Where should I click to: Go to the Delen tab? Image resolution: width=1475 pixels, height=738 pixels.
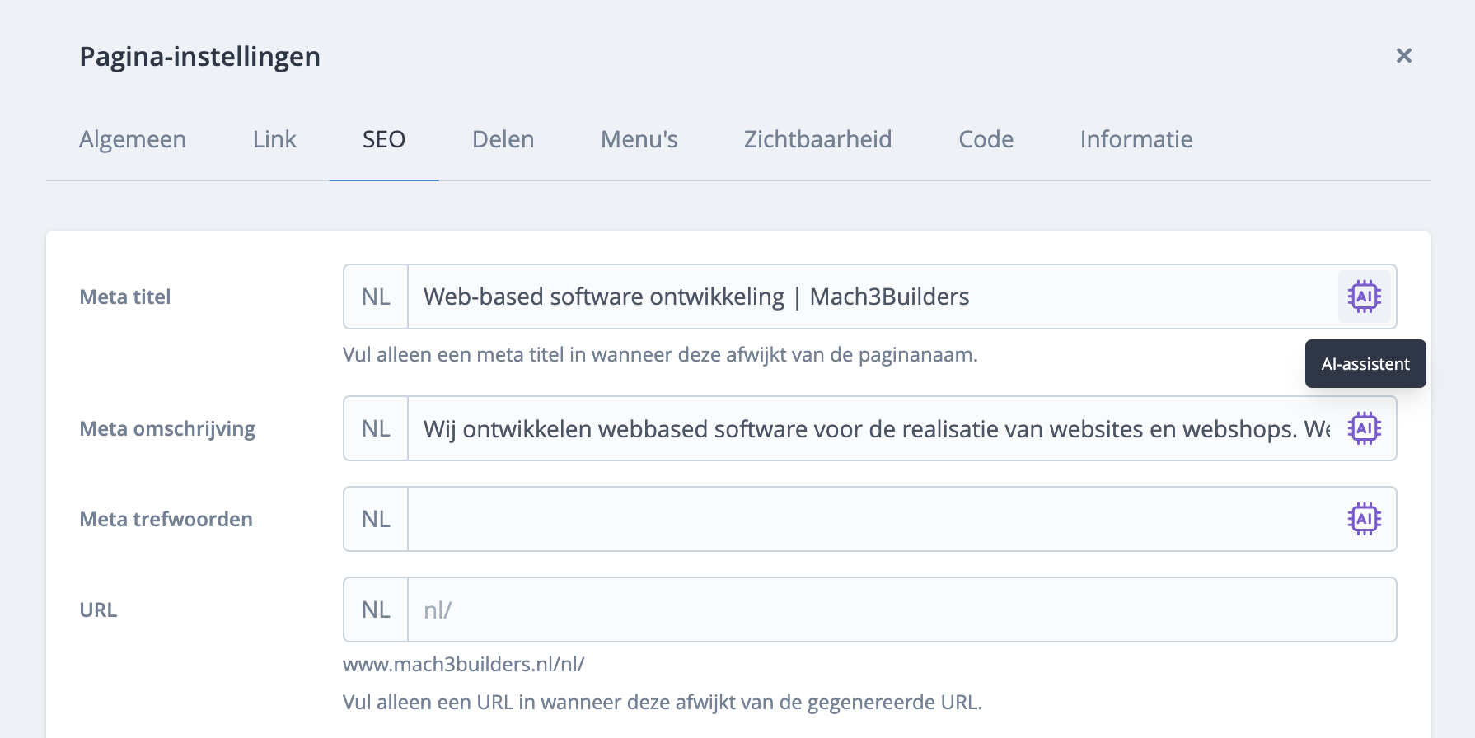[x=503, y=139]
